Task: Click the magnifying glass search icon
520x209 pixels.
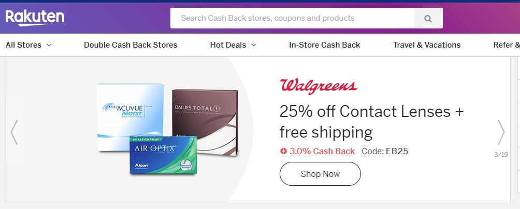Action: point(428,18)
